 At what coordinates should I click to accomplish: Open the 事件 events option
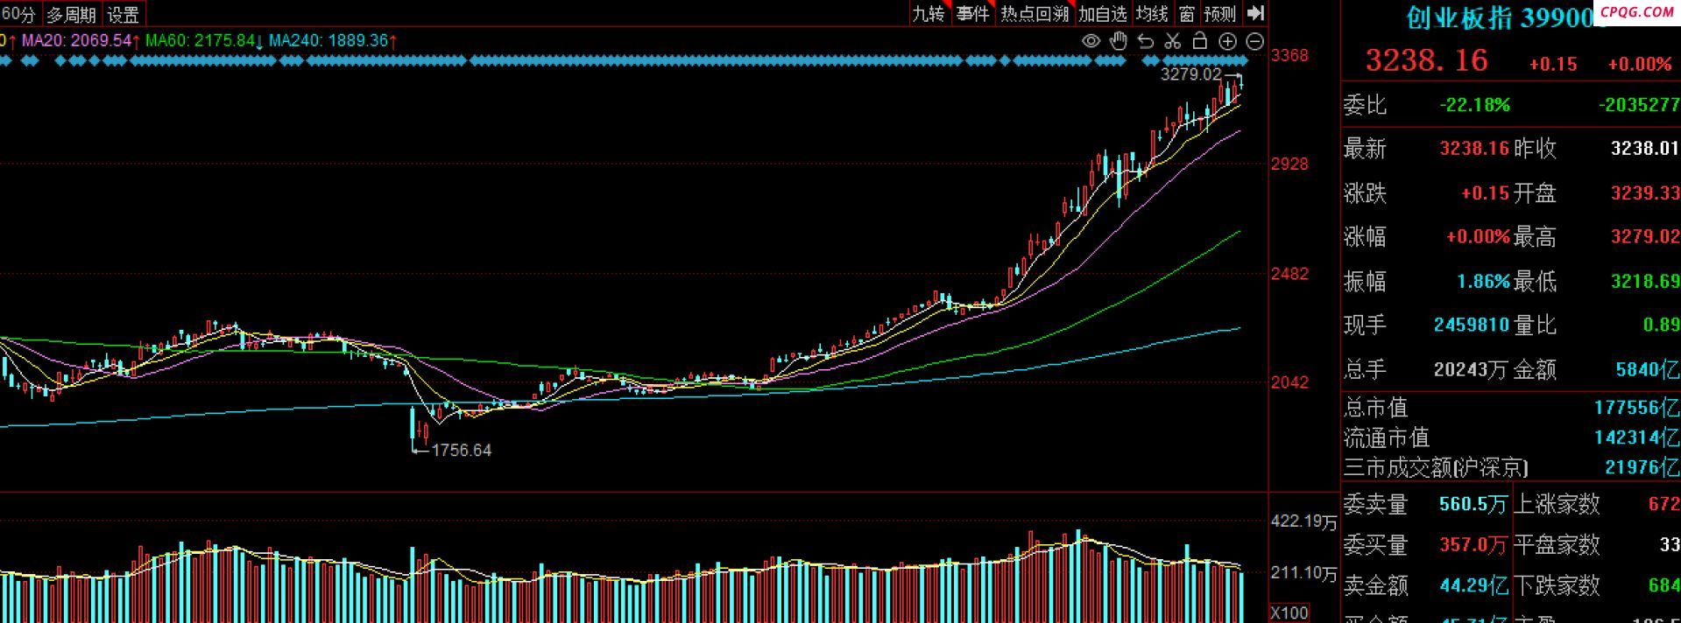click(x=972, y=14)
